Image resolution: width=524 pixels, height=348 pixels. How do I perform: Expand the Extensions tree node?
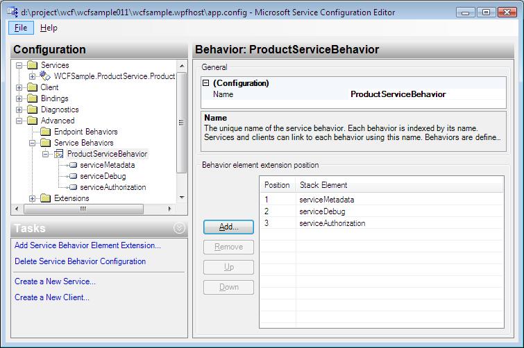tap(33, 198)
